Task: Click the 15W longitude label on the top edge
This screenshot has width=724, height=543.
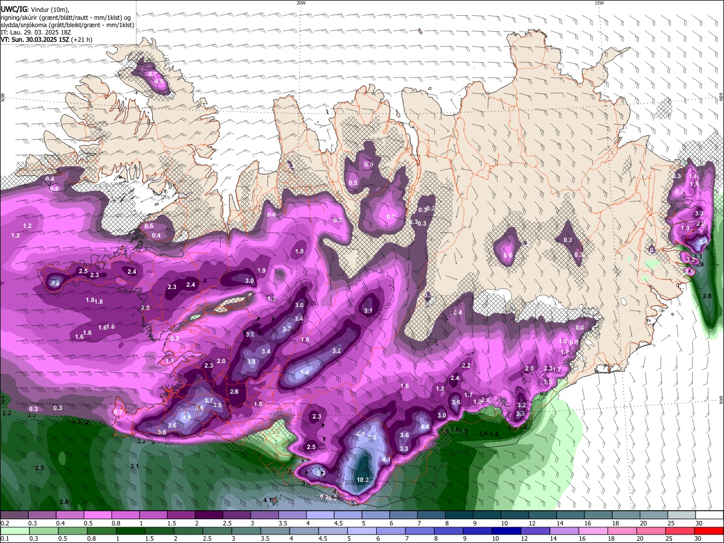Action: tap(599, 3)
